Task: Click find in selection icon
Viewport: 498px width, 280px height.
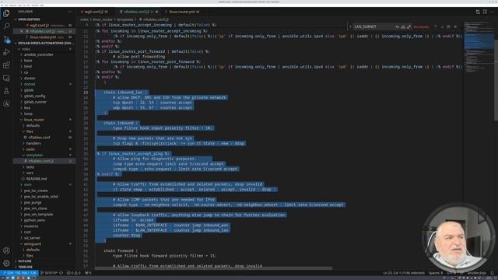Action: tap(448, 26)
